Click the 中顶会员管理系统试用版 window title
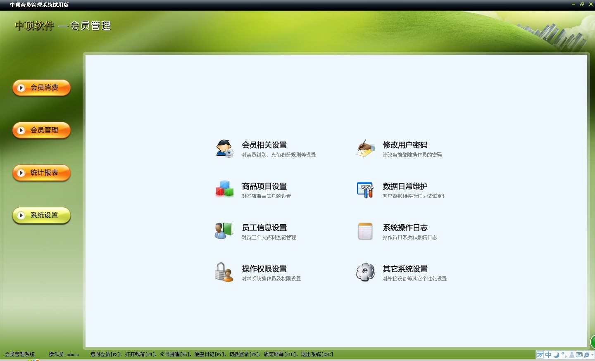Screen dimensions: 595x361 coord(39,5)
